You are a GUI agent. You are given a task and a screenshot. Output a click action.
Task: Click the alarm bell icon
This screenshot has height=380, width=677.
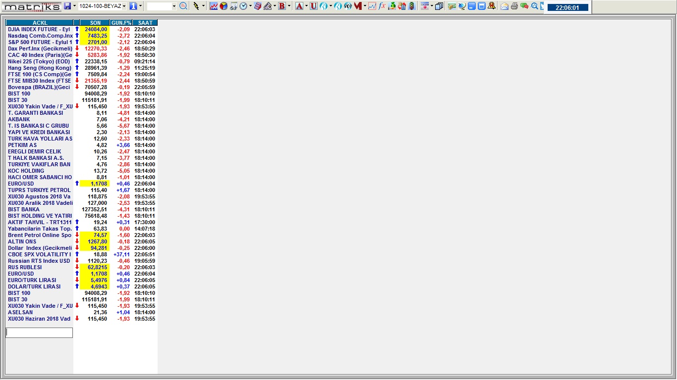pyautogui.click(x=492, y=6)
